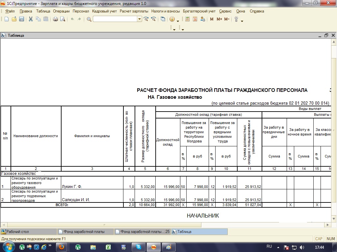Viewport: 337px width, 252px height.
Task: Expand the wrench tools dropdown arrow
Action: (x=242, y=21)
